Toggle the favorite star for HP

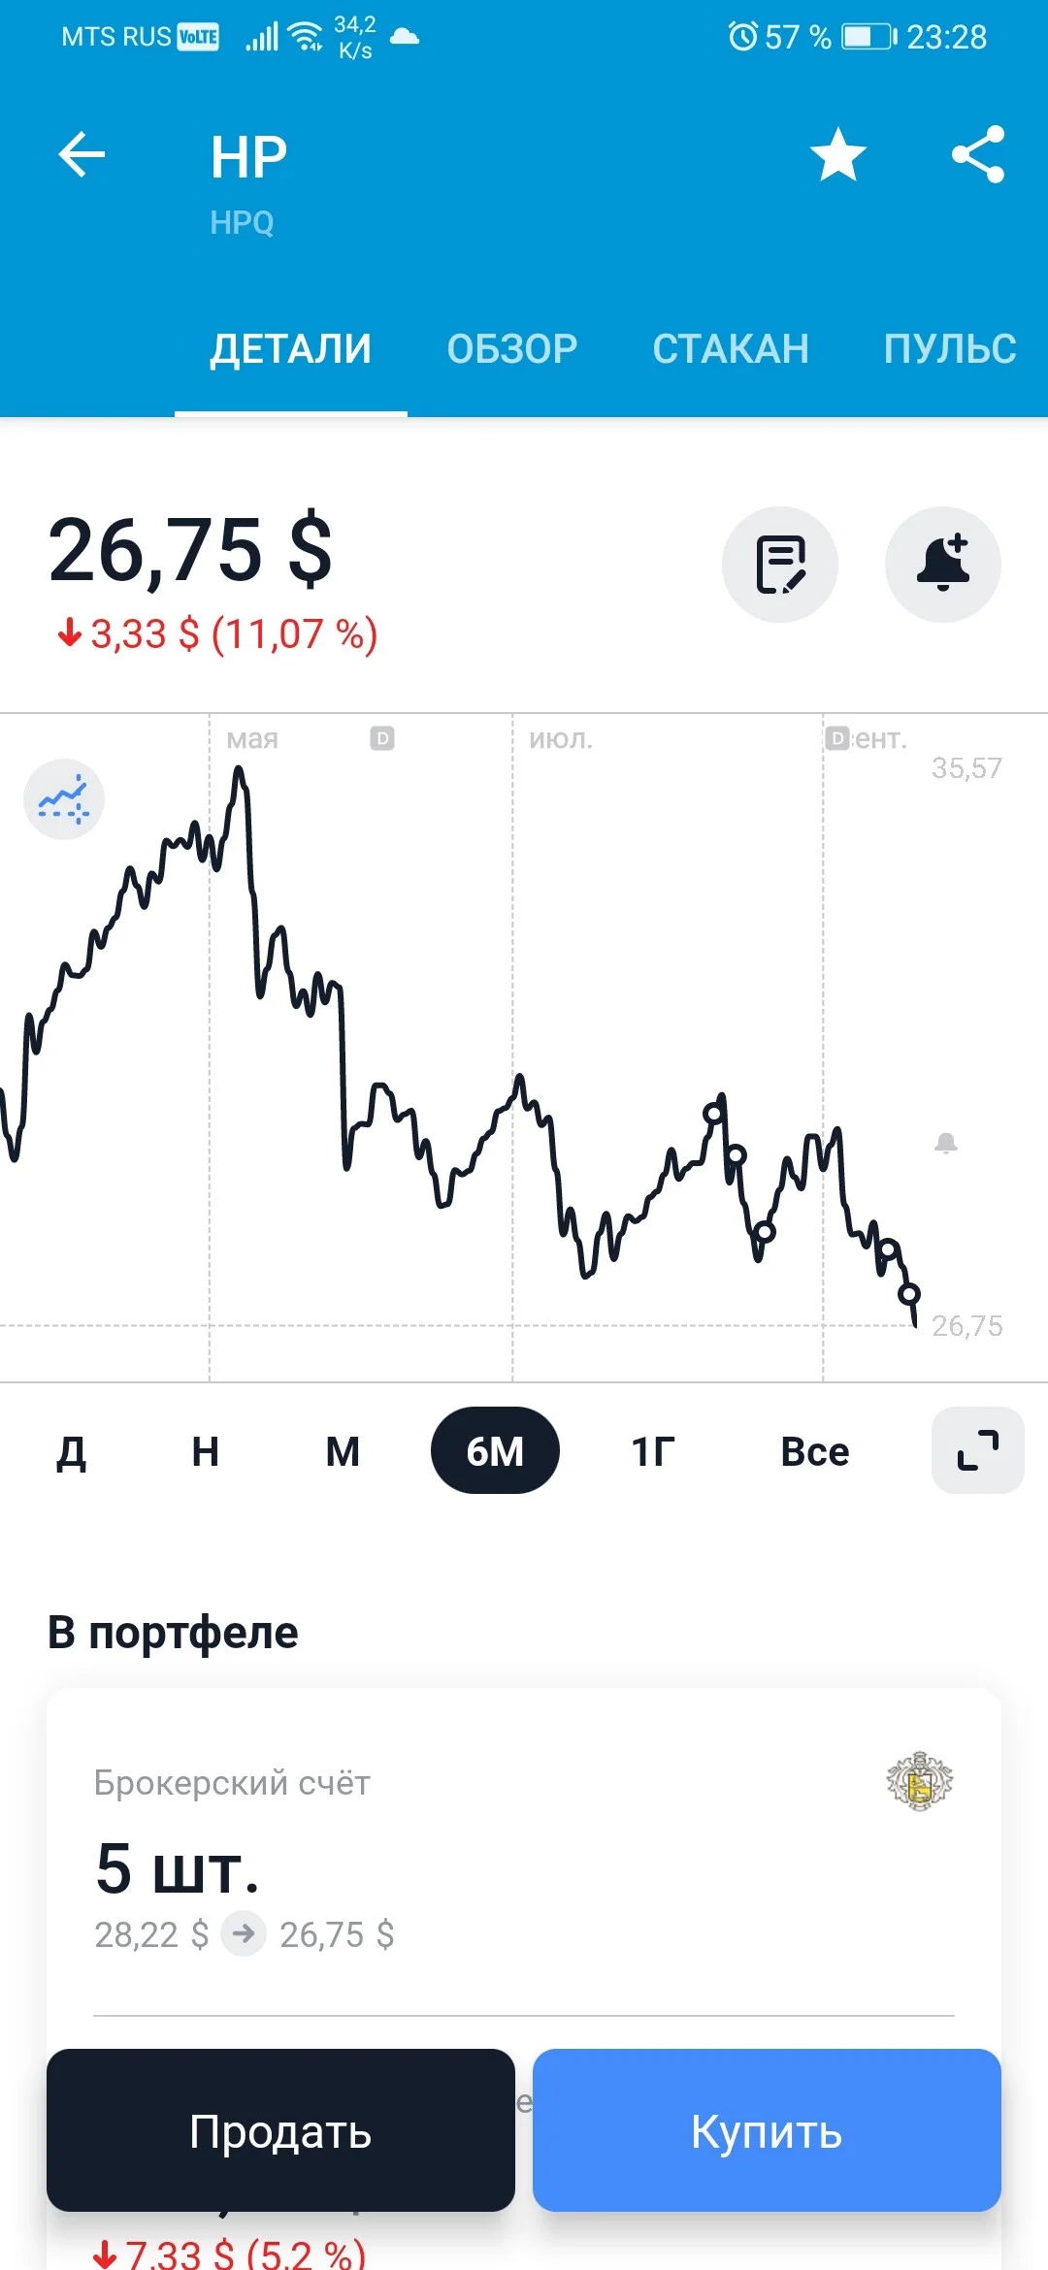point(837,155)
